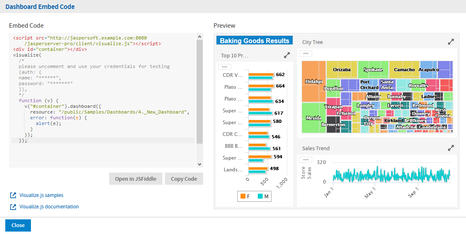Click the embed code vertical scrollbar thumb
The width and height of the screenshot is (466, 234).
coord(200,92)
